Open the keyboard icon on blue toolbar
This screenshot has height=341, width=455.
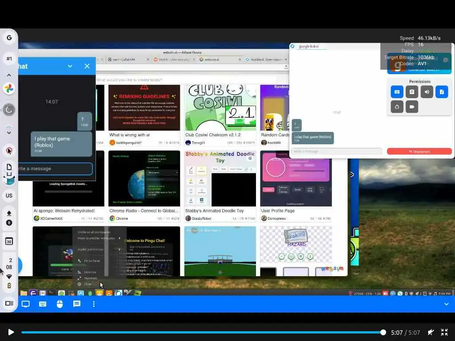[43, 304]
